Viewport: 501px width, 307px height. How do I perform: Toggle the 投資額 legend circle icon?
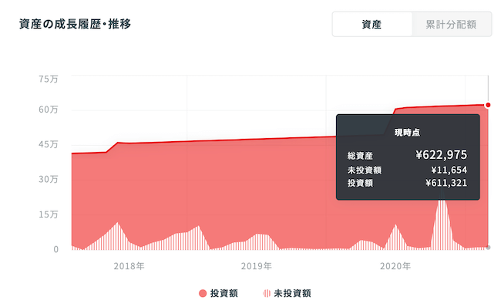point(203,293)
